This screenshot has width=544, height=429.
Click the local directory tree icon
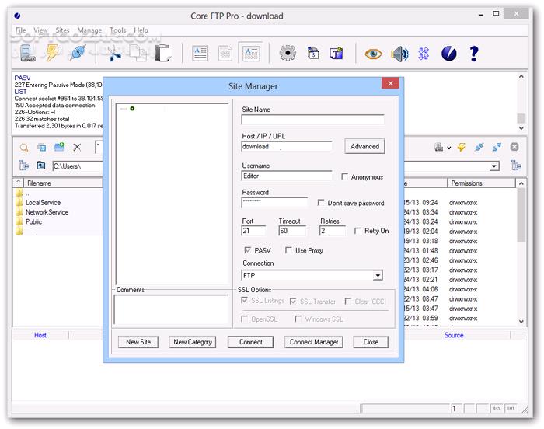click(x=23, y=166)
